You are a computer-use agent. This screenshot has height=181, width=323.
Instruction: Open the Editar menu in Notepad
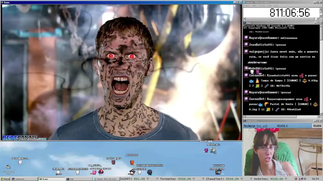click(x=254, y=6)
